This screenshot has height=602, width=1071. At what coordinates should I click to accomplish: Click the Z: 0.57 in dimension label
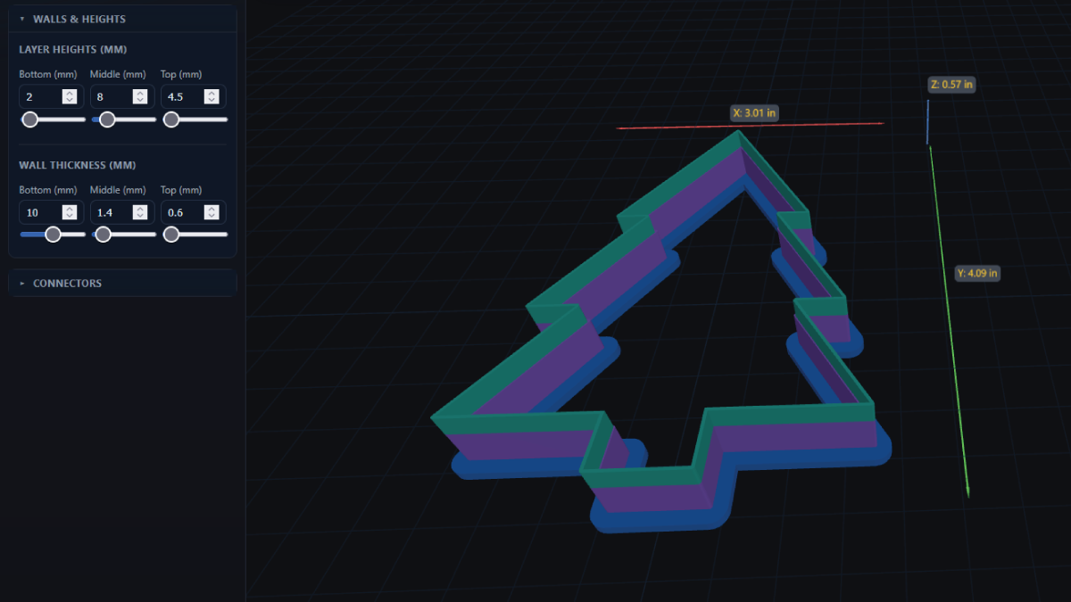click(x=951, y=85)
